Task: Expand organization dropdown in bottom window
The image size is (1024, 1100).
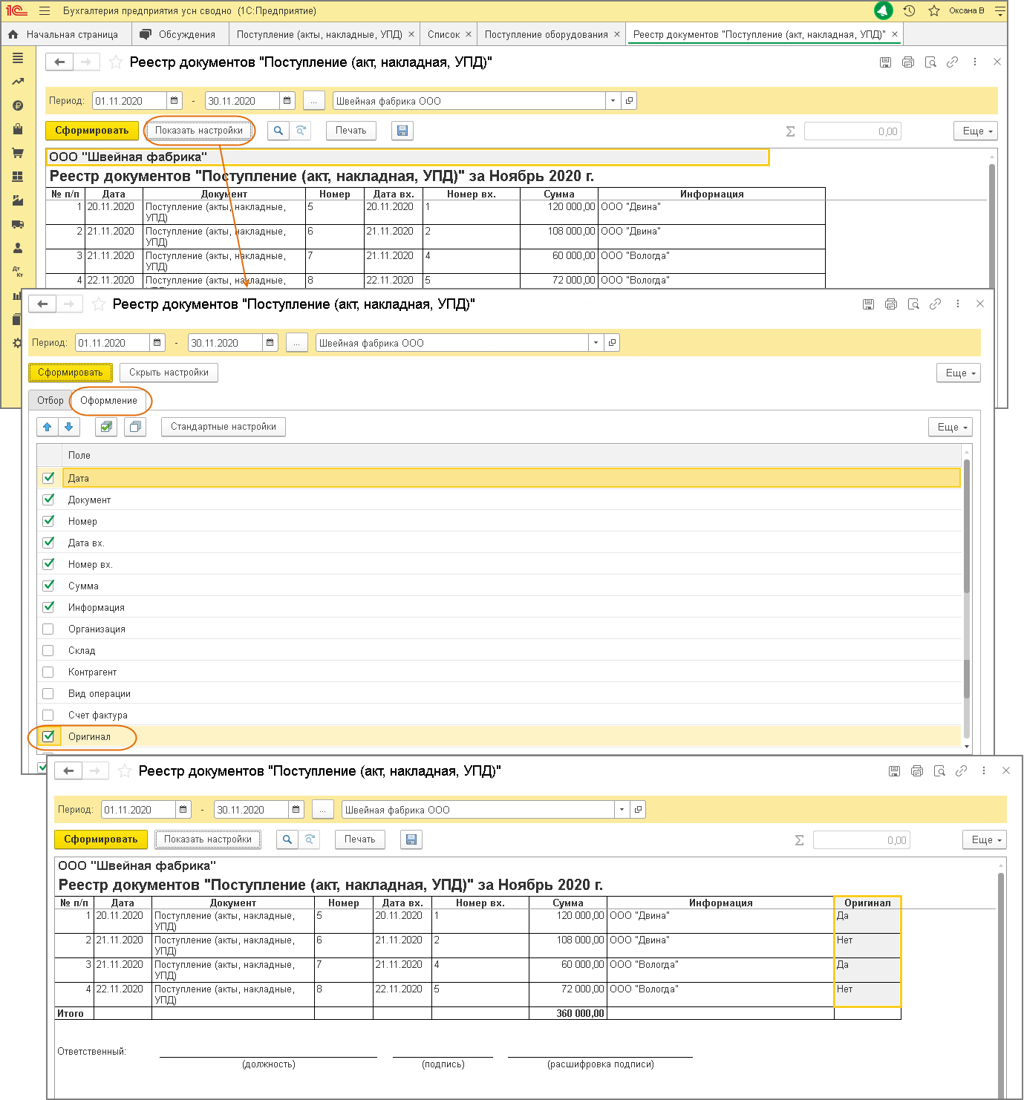Action: click(x=622, y=810)
